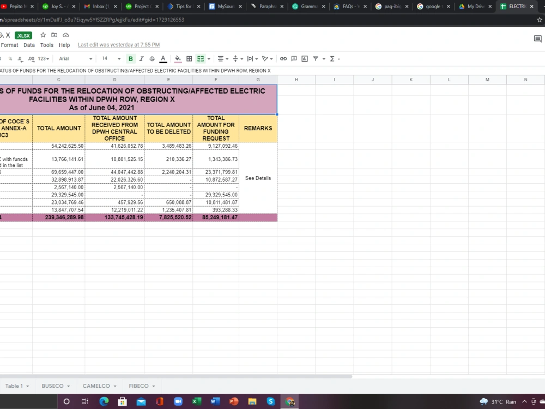Open the Help menu
This screenshot has height=409, width=545.
point(64,45)
